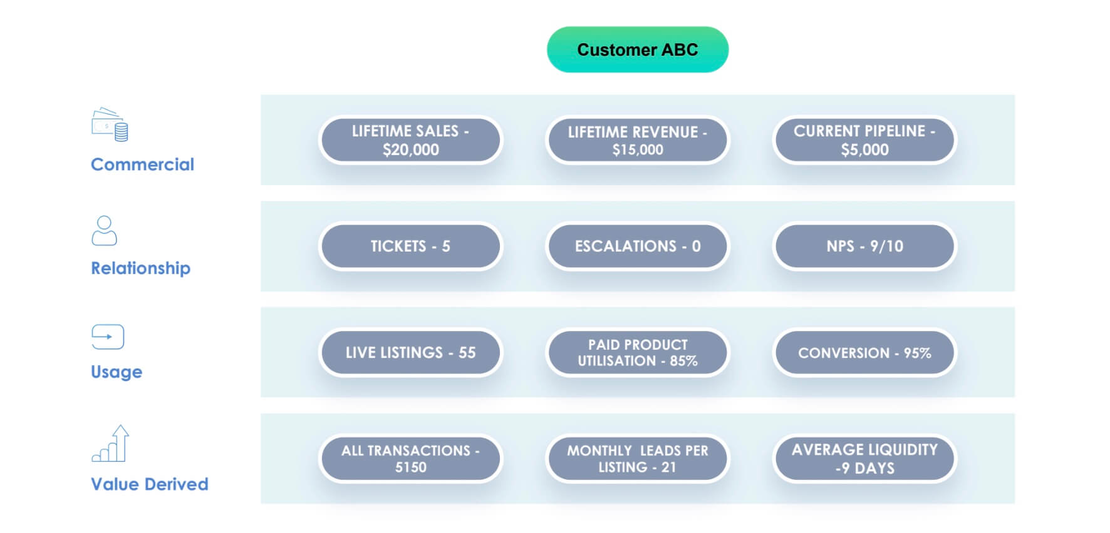Open the Escalations - 0 pill
This screenshot has width=1110, height=533.
point(637,246)
